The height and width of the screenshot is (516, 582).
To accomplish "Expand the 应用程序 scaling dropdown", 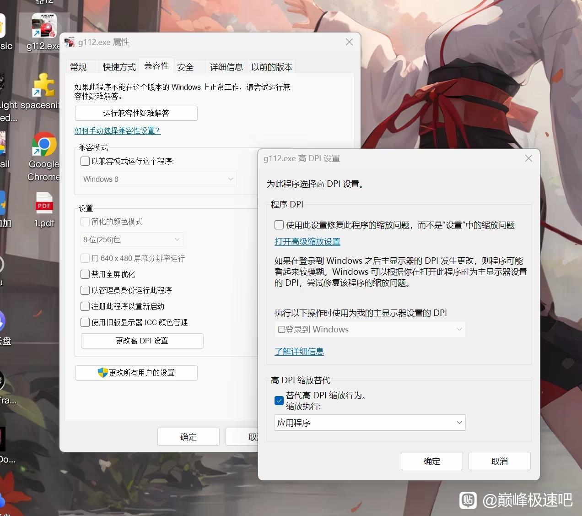I will coord(370,423).
